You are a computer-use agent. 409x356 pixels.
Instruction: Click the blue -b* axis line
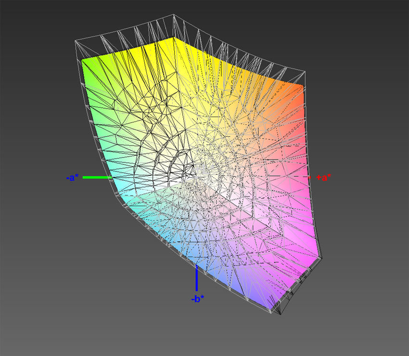point(196,278)
